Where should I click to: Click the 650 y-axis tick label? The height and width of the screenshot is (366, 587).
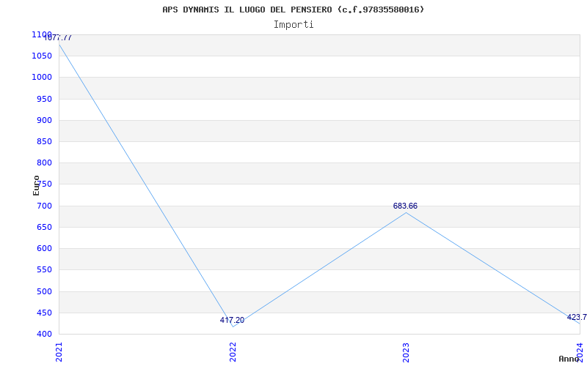tap(44, 227)
